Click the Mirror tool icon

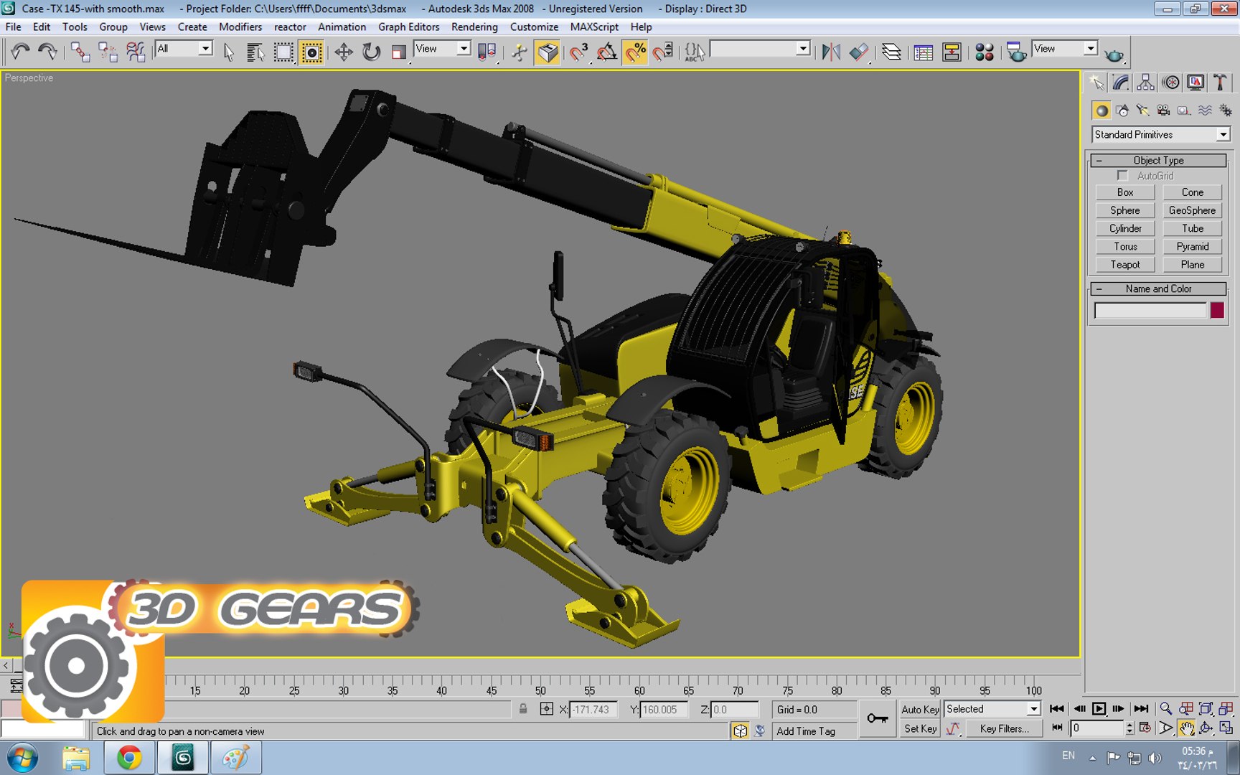click(x=831, y=52)
